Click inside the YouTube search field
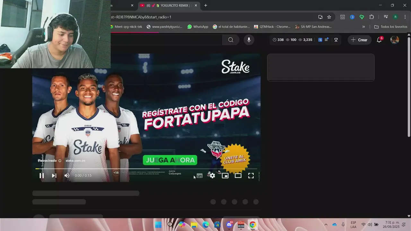 click(x=166, y=40)
